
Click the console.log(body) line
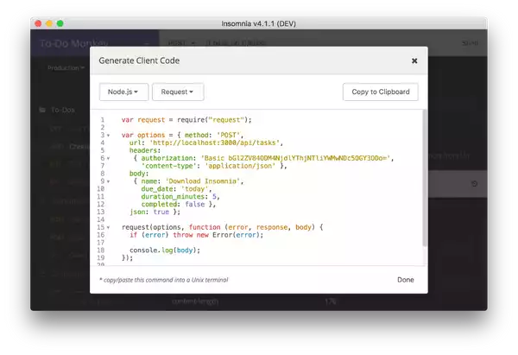[x=165, y=250]
